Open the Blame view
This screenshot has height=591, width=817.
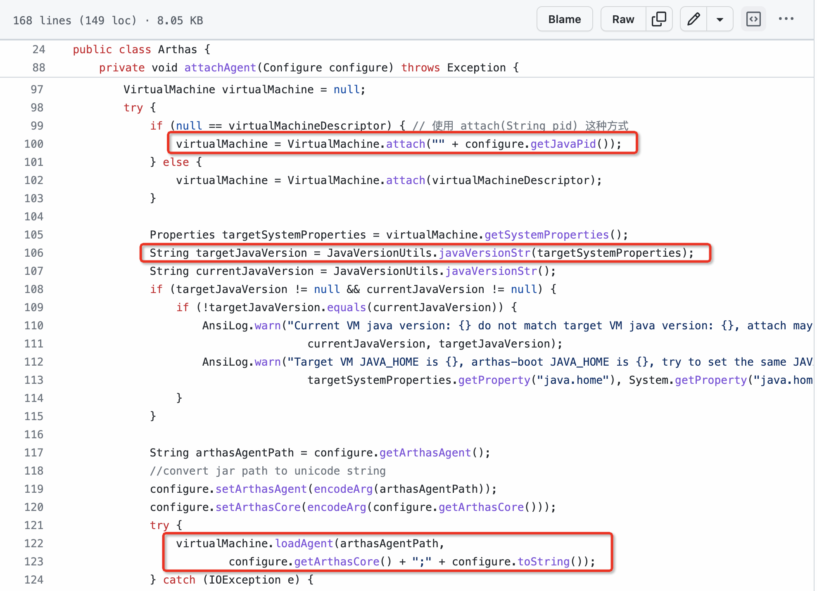pyautogui.click(x=564, y=19)
